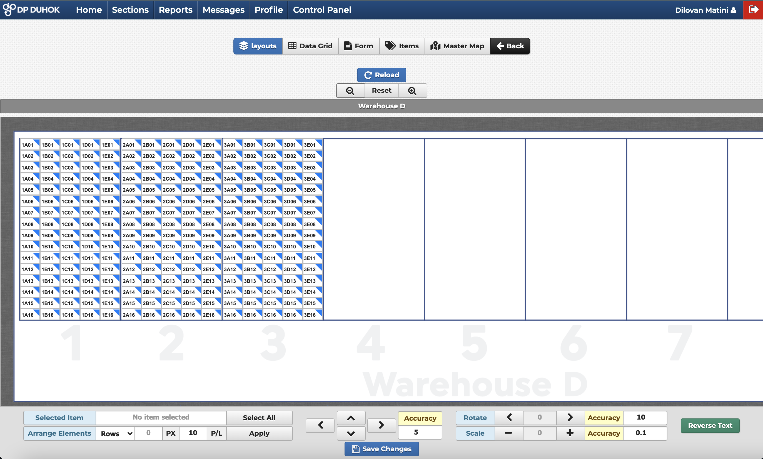Select shelf cell 2C05

[x=171, y=190]
